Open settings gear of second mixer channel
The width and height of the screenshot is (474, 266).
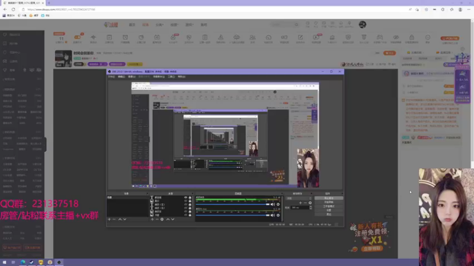point(278,215)
